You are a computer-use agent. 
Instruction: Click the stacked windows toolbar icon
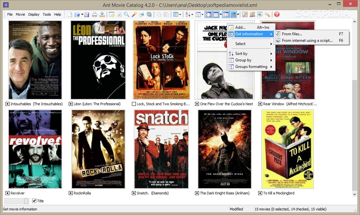(149, 14)
